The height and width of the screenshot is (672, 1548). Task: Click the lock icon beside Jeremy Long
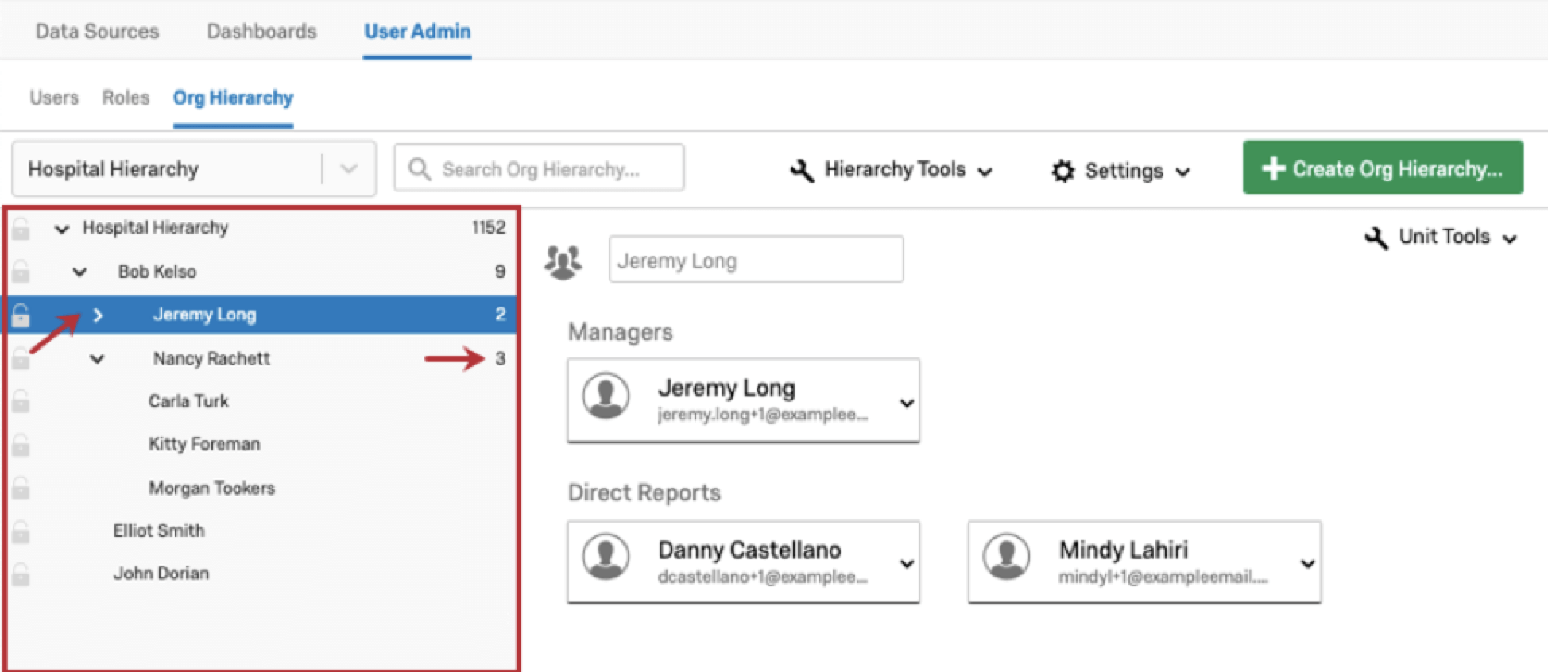click(x=21, y=315)
